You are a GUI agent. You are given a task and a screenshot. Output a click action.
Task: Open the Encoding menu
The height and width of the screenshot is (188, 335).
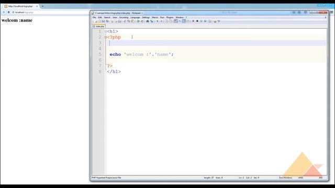pyautogui.click(x=124, y=17)
